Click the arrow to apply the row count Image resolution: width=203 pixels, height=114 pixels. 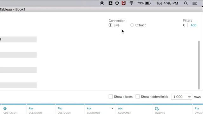190,97
